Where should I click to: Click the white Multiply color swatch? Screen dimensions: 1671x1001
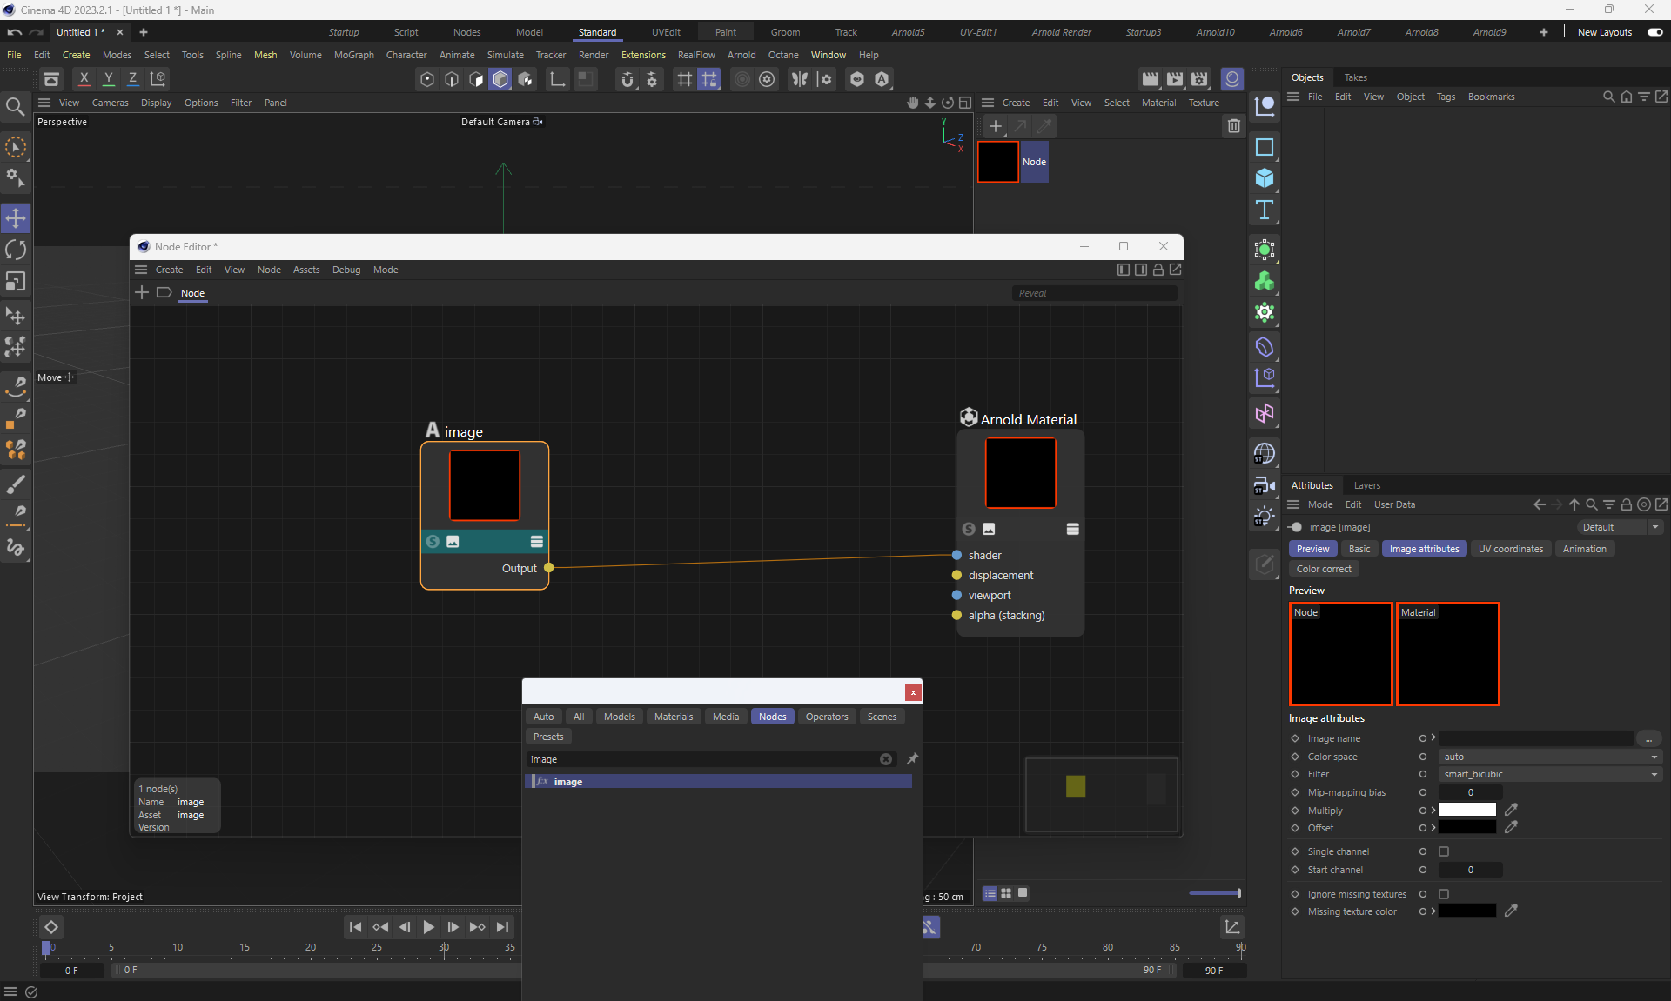(1466, 810)
